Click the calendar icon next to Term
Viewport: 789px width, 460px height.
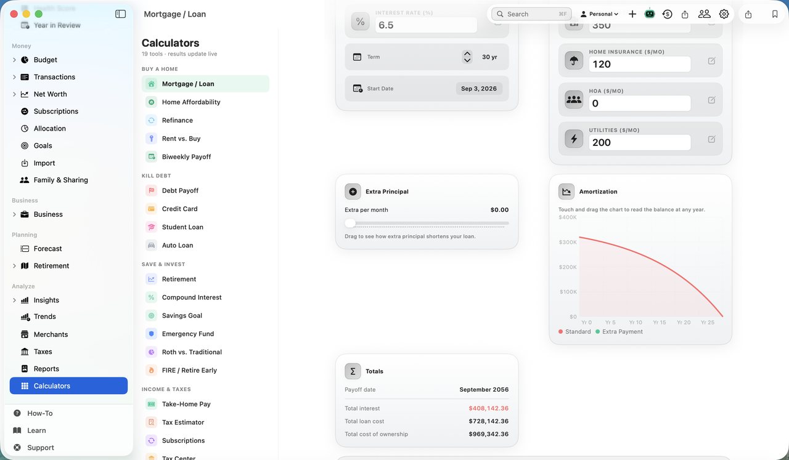click(x=357, y=57)
